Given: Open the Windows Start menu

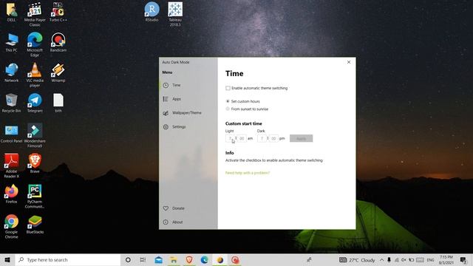Looking at the screenshot, I should tap(7, 259).
